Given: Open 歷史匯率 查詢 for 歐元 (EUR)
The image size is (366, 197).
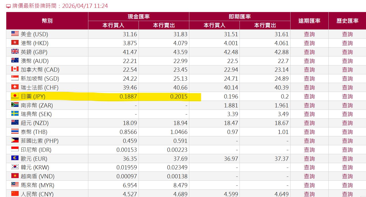Looking at the screenshot, I should tap(347, 158).
